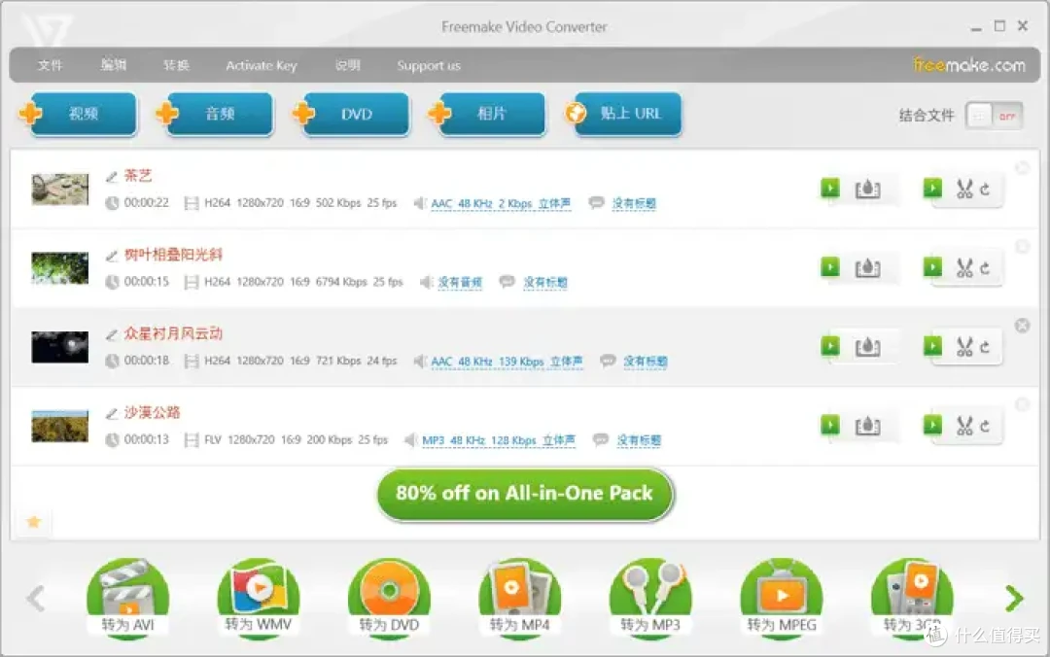Open scissors editor for 树叶相叠阳光斜

pyautogui.click(x=964, y=268)
